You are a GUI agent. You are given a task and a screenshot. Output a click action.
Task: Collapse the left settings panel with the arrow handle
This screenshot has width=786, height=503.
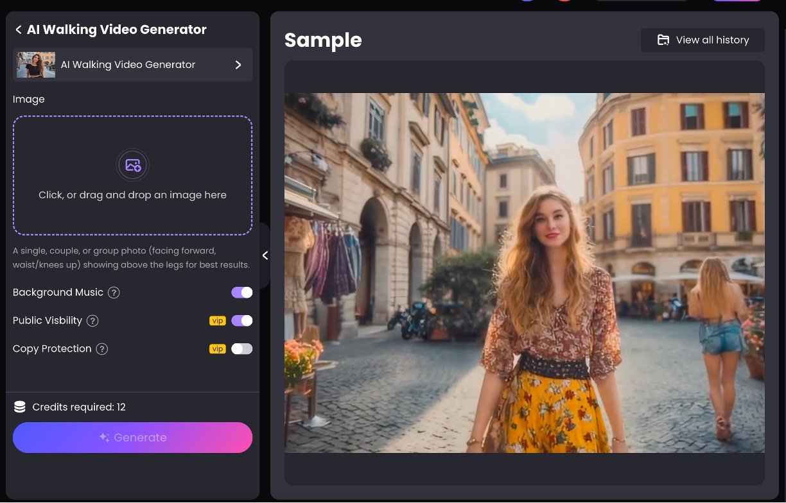click(x=265, y=255)
